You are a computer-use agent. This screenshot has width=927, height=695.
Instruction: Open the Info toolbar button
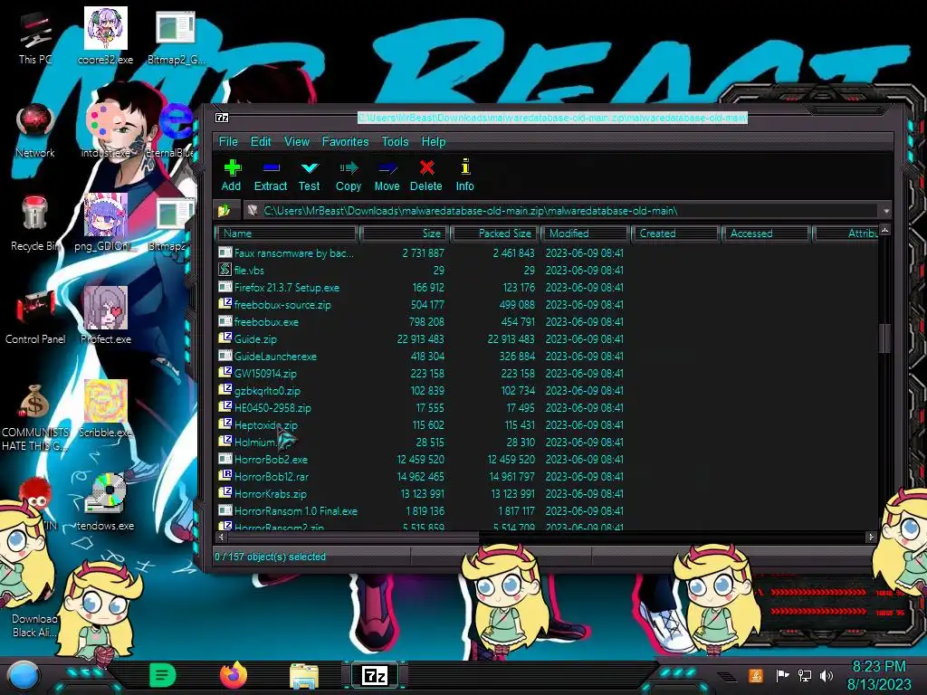point(465,175)
